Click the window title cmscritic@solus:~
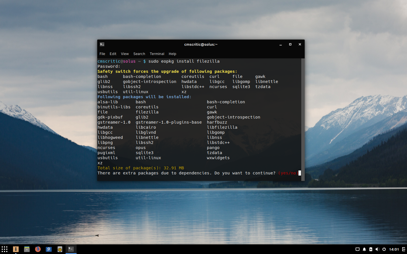The width and height of the screenshot is (407, 254). pos(201,44)
